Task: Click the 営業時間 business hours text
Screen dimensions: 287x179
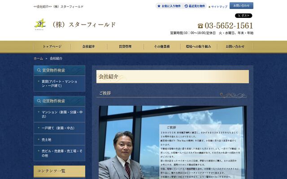Action: [x=212, y=33]
